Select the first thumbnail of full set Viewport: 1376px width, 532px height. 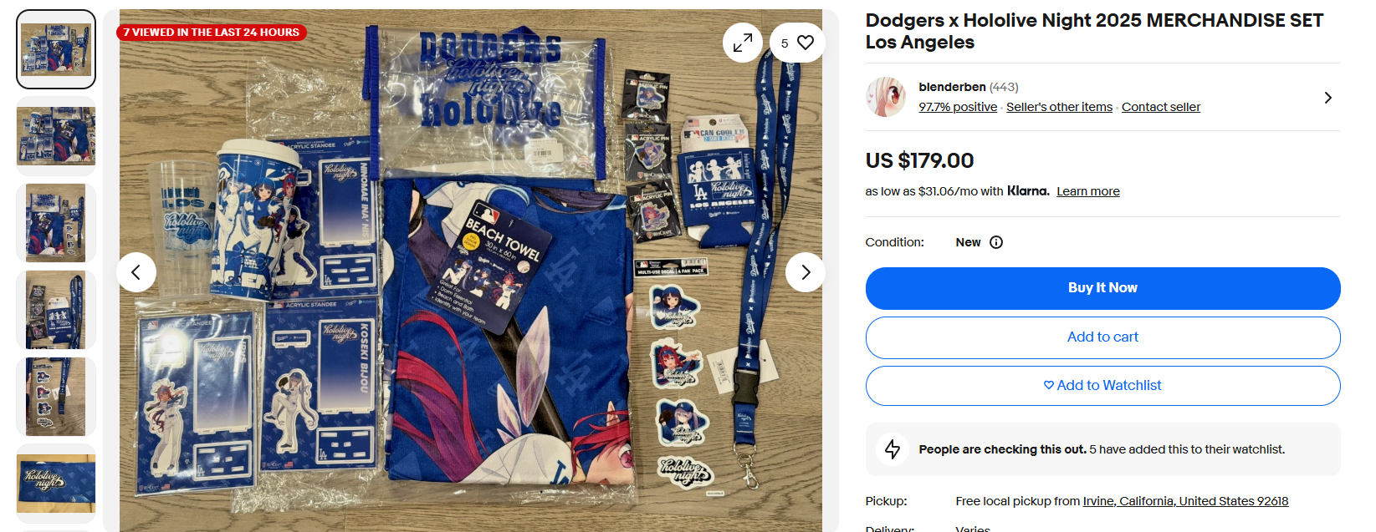pos(56,49)
